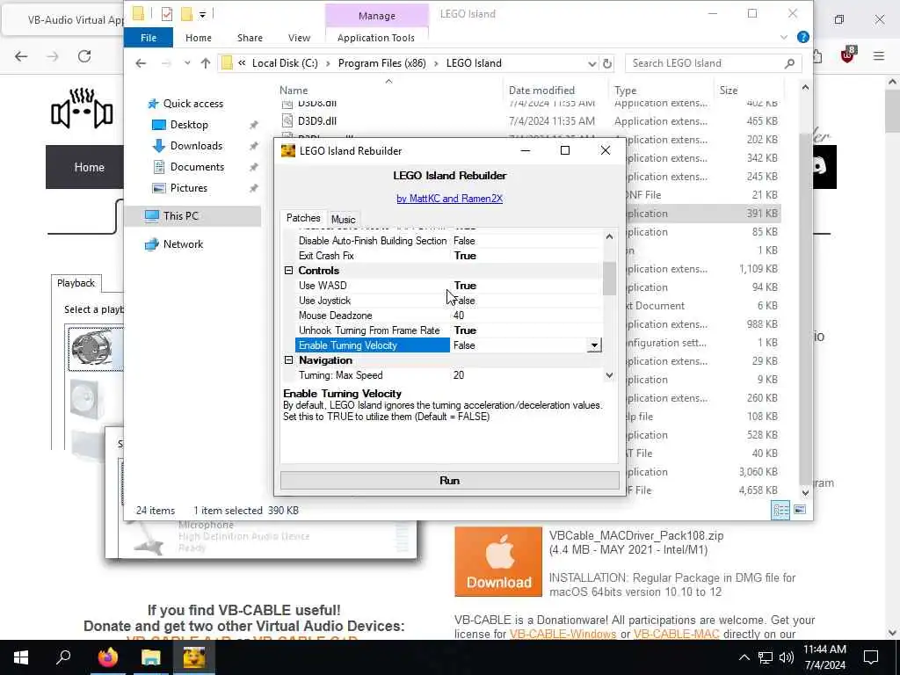The height and width of the screenshot is (675, 900).
Task: Open the Application Tools tab
Action: pyautogui.click(x=376, y=38)
